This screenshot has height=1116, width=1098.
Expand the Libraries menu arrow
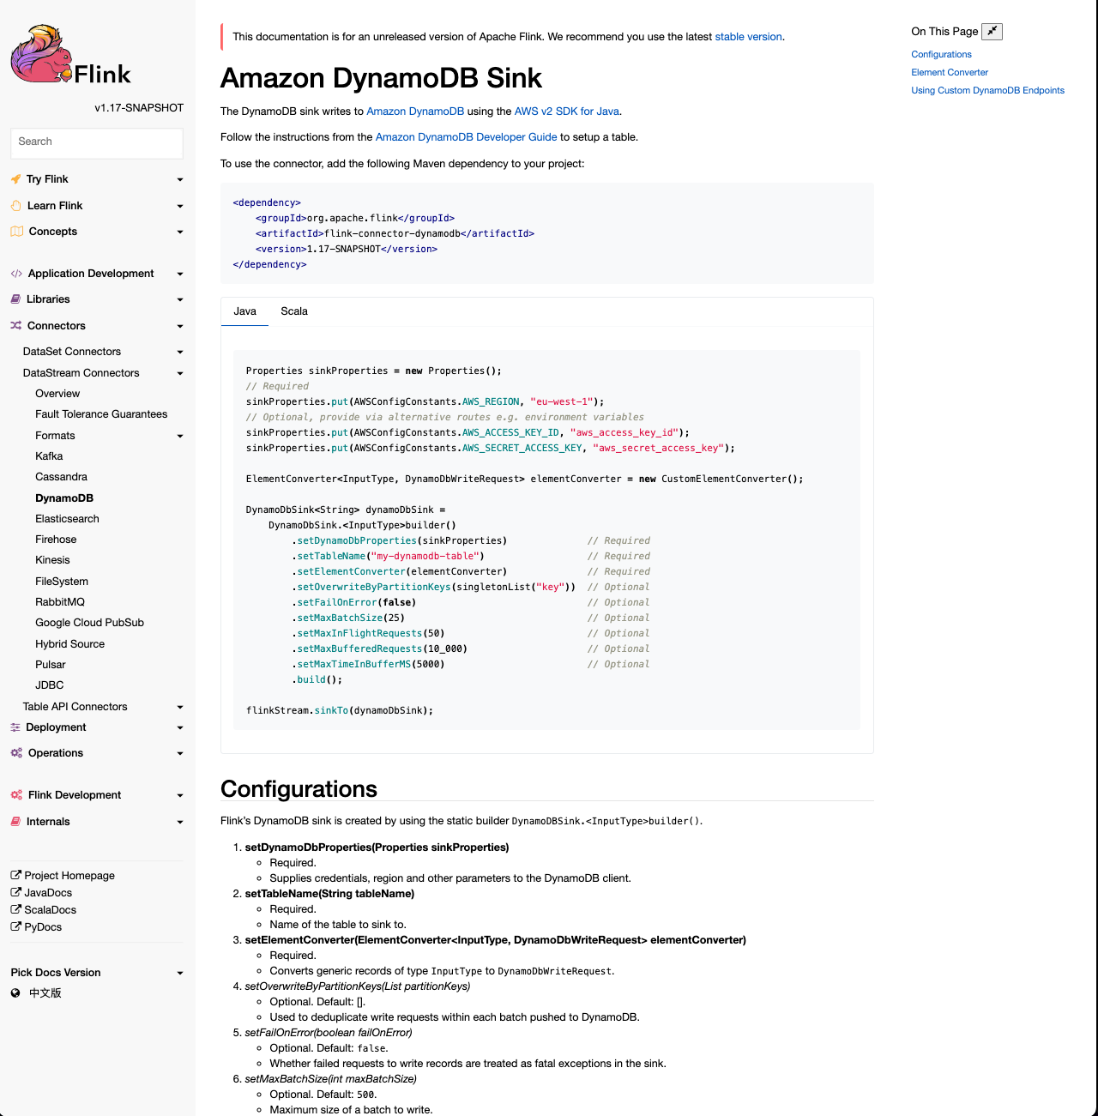180,299
